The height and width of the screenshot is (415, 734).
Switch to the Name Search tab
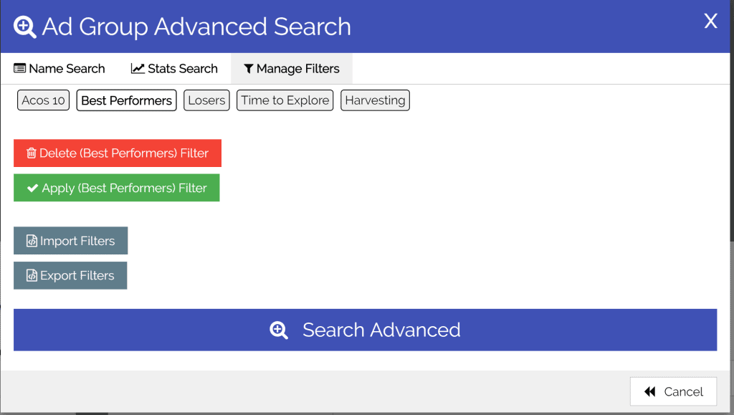pyautogui.click(x=59, y=69)
